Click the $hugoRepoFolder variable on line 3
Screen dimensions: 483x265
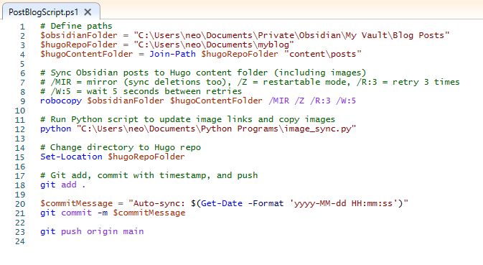point(79,45)
